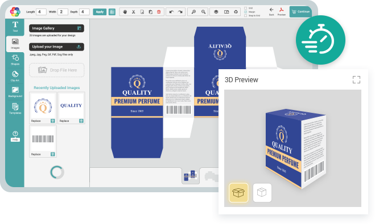The height and width of the screenshot is (224, 375).
Task: Select the hand pan tool
Action: [125, 12]
